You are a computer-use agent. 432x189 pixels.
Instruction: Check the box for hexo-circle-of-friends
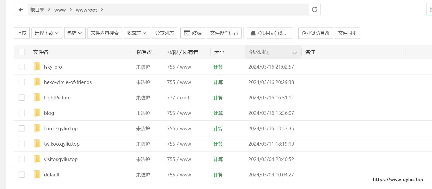22,82
